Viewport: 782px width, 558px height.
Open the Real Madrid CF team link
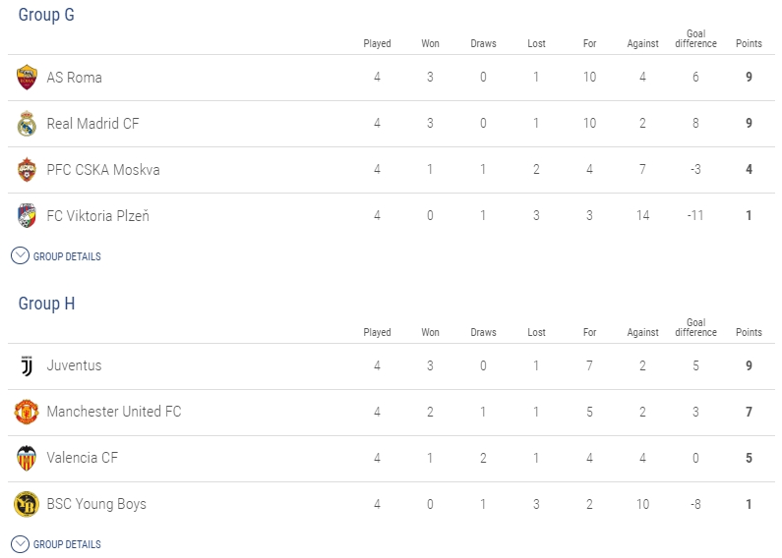point(92,124)
